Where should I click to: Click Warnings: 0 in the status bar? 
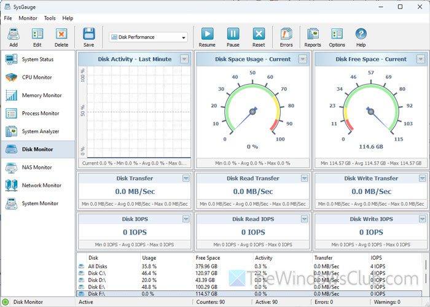pos(387,302)
